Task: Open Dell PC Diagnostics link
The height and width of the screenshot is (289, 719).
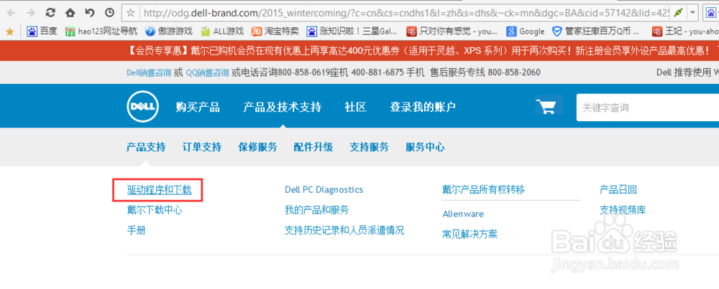Action: (324, 189)
